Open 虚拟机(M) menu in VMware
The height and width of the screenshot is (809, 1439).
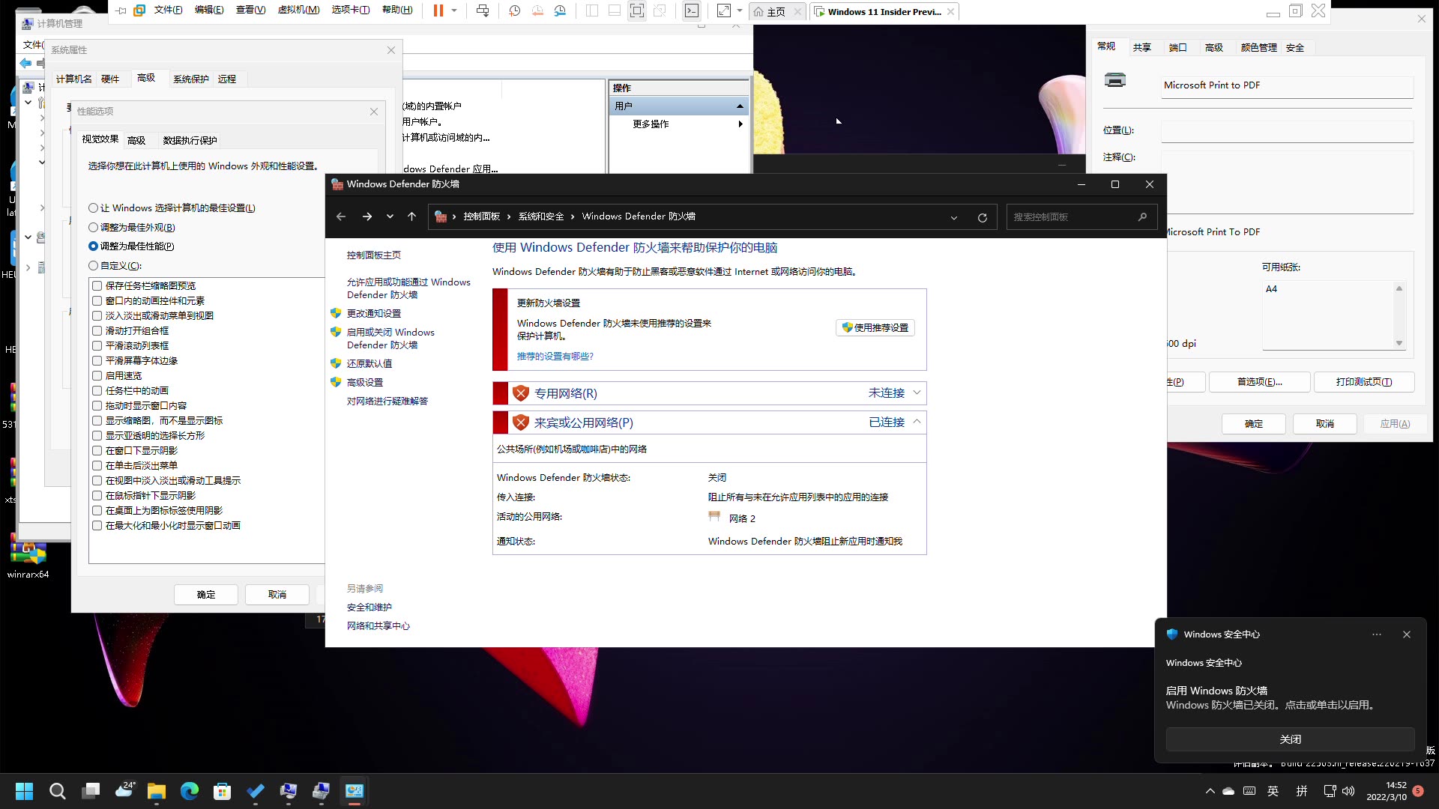[298, 10]
